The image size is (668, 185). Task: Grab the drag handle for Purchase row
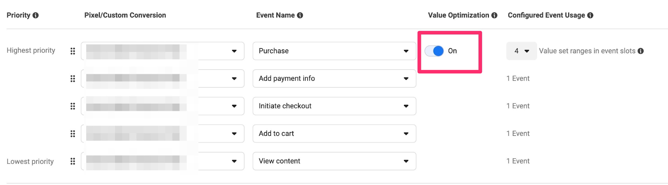click(x=73, y=51)
